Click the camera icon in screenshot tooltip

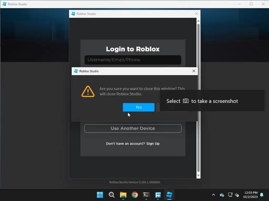[186, 101]
